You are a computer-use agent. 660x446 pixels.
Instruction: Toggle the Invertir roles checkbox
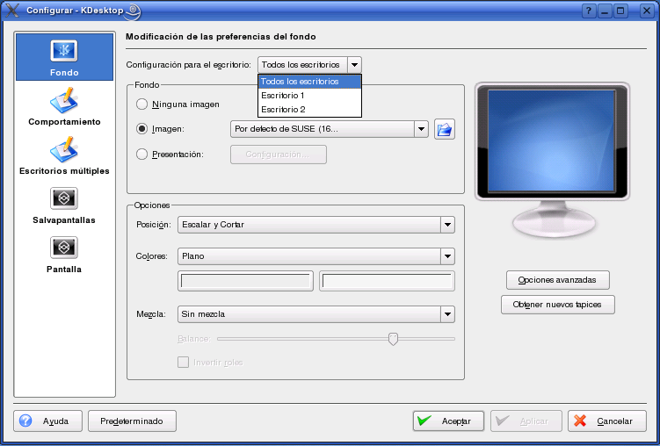[x=183, y=363]
